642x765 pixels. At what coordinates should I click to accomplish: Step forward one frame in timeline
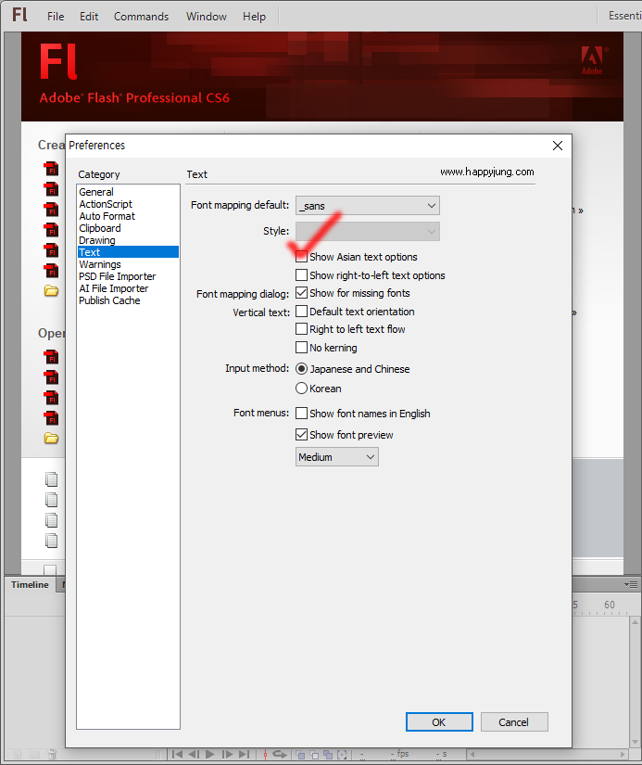[227, 754]
